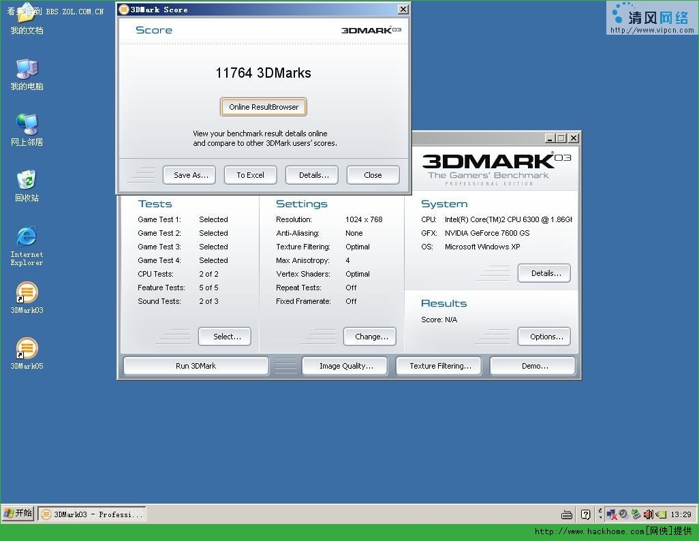This screenshot has height=541, width=699.
Task: Click the red volume tray icon
Action: pos(648,514)
